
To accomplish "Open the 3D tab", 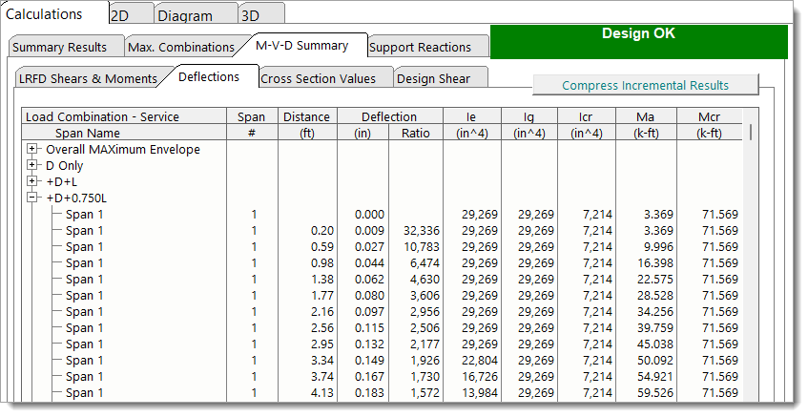I will click(261, 14).
